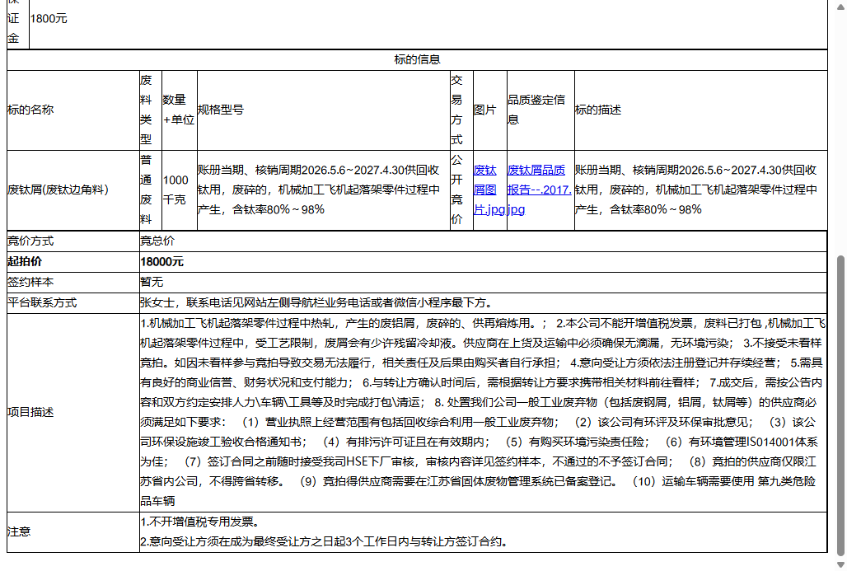847x571 pixels.
Task: Open the 废钛屑品质报告--.2017.jpg link
Action: pyautogui.click(x=539, y=190)
